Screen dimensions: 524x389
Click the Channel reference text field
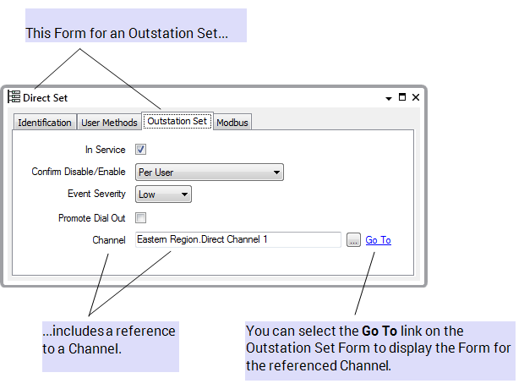(237, 240)
